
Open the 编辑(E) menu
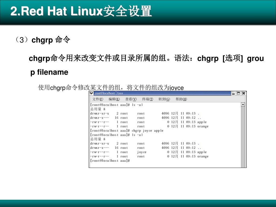[x=114, y=99]
